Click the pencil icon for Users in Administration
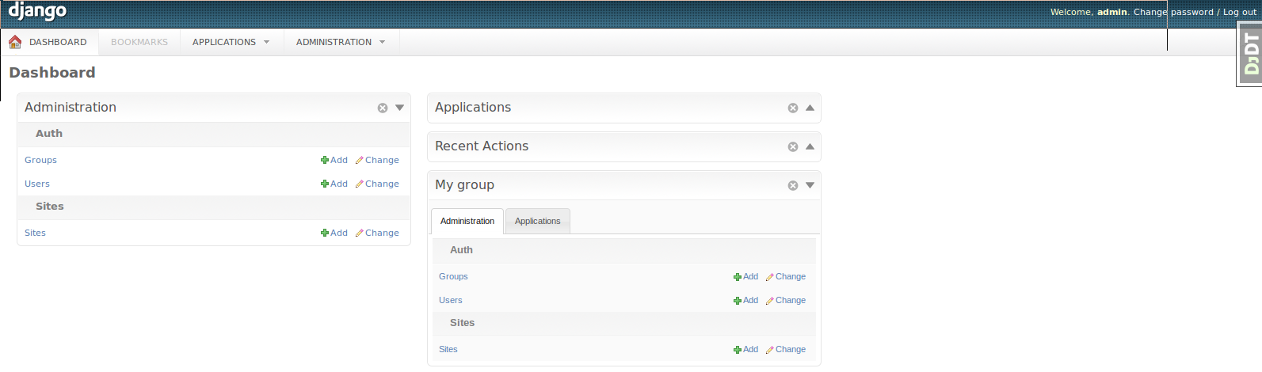This screenshot has height=372, width=1262. pos(360,184)
